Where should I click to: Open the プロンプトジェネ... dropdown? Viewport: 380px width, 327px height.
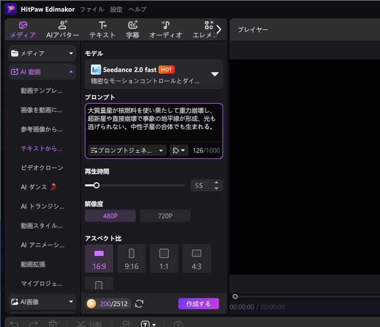(x=127, y=150)
